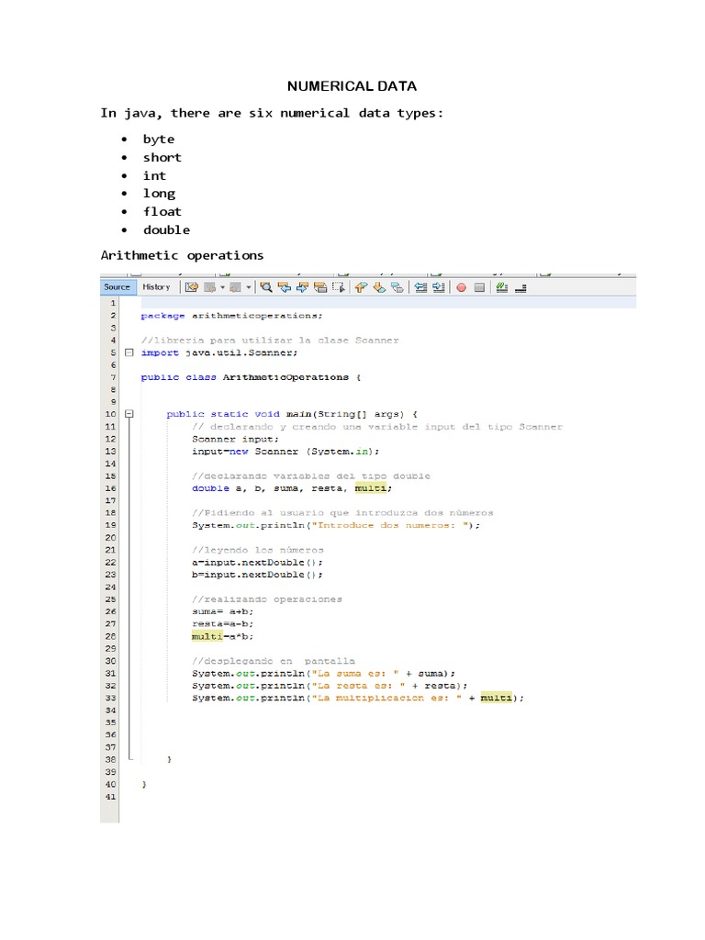Screen dimensions: 705x940
Task: Open the History tab
Action: pos(156,287)
